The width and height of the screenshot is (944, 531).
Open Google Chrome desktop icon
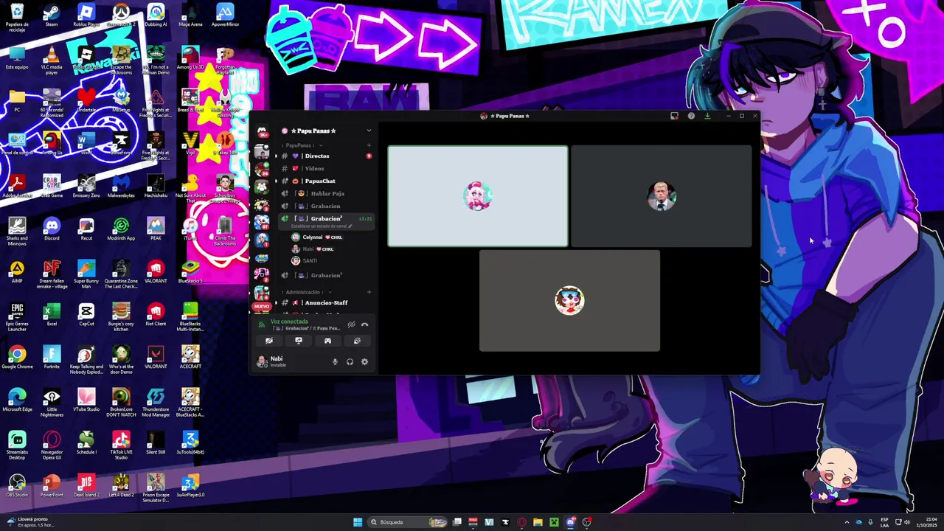[17, 358]
